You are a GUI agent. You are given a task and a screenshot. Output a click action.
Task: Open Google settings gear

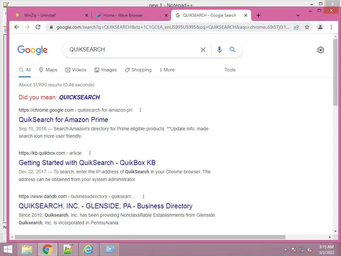[x=321, y=50]
